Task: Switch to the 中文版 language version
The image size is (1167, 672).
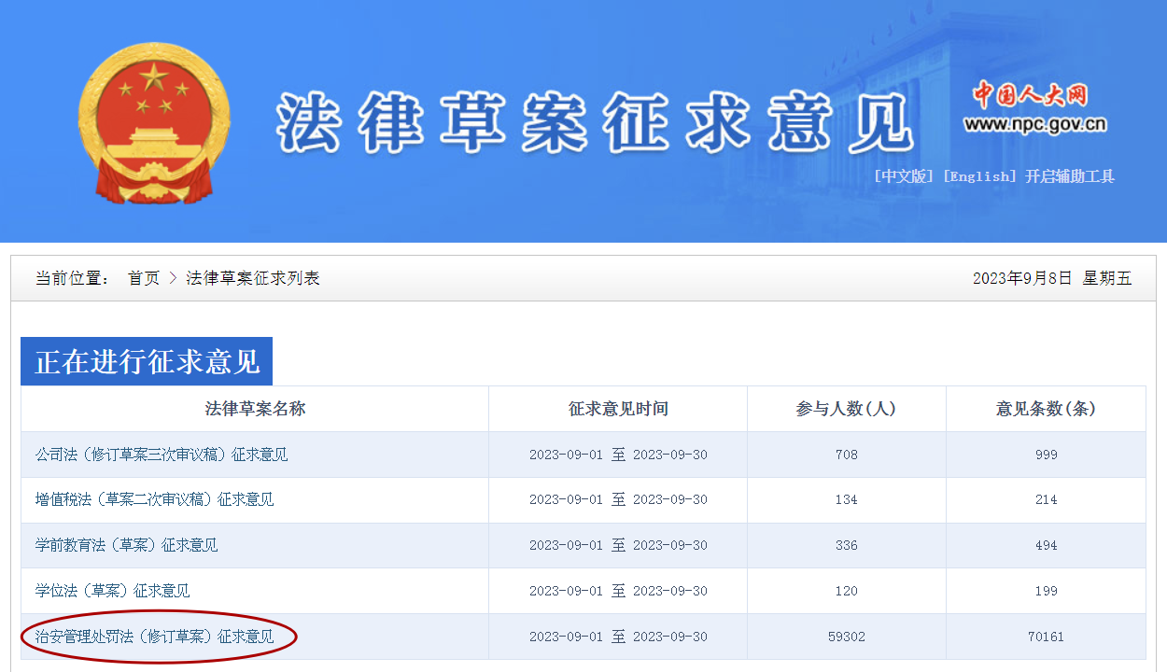Action: pos(903,176)
